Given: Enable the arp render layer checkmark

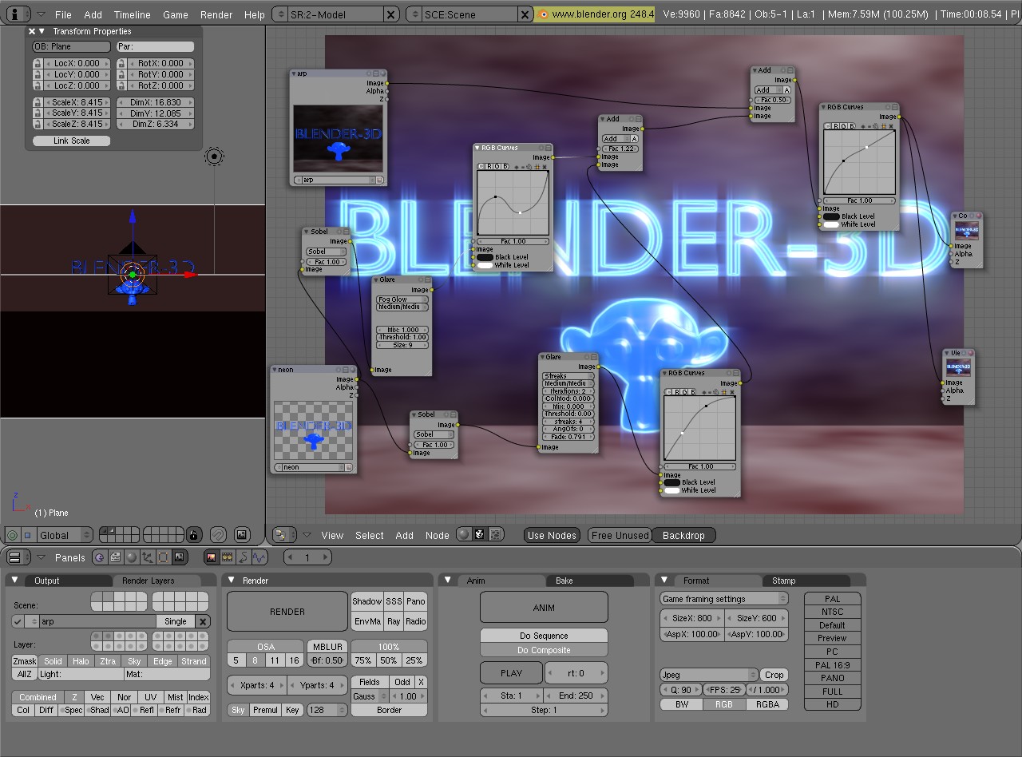Looking at the screenshot, I should (x=18, y=621).
